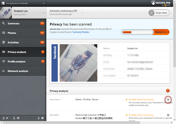176x124 pixels.
Task: Click the blue facebook banner
Action: tap(55, 63)
